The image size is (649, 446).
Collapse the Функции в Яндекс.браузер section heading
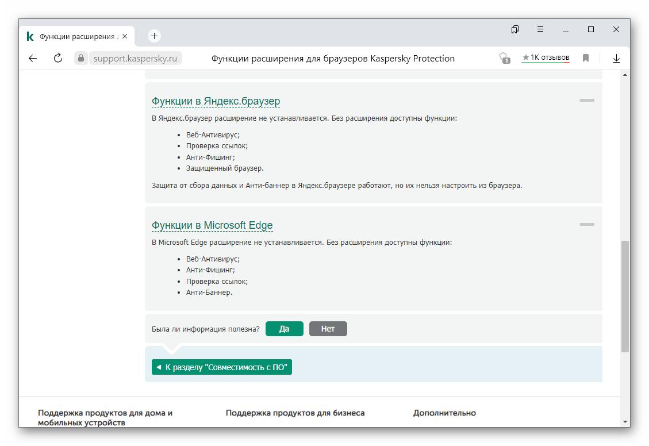[216, 101]
